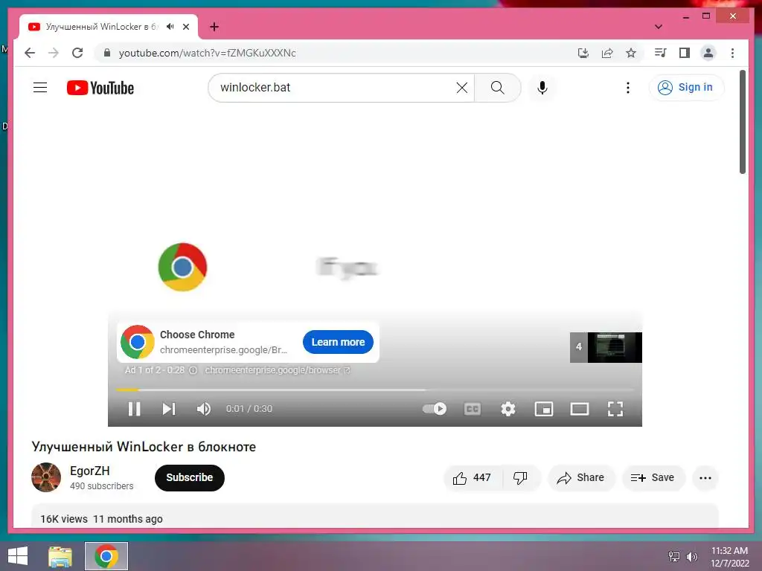The image size is (762, 571).
Task: Go to YouTube home via logo
Action: [x=100, y=88]
